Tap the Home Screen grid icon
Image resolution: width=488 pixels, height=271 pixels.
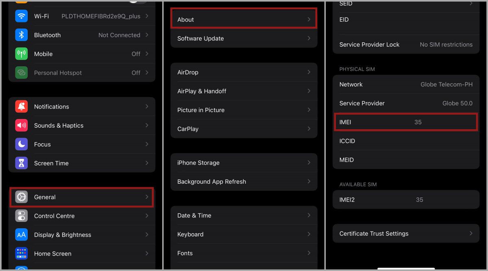pyautogui.click(x=22, y=254)
